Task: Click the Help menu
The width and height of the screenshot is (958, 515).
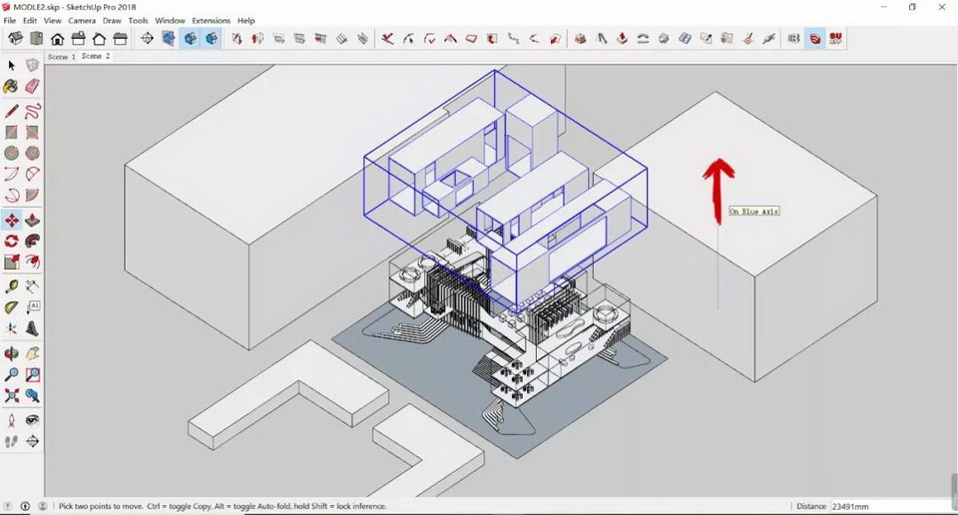Action: [x=245, y=20]
